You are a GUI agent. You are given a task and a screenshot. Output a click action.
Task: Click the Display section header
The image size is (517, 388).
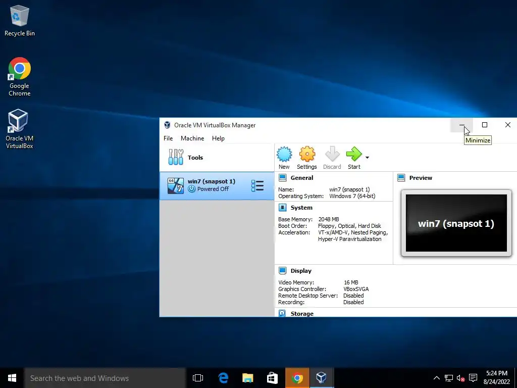tap(301, 271)
